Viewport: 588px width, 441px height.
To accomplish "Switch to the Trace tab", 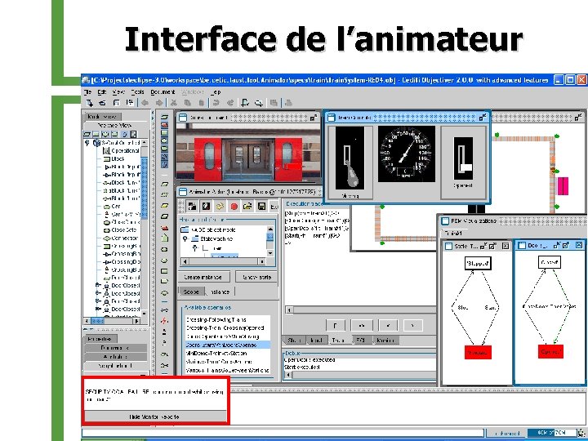I will 338,340.
